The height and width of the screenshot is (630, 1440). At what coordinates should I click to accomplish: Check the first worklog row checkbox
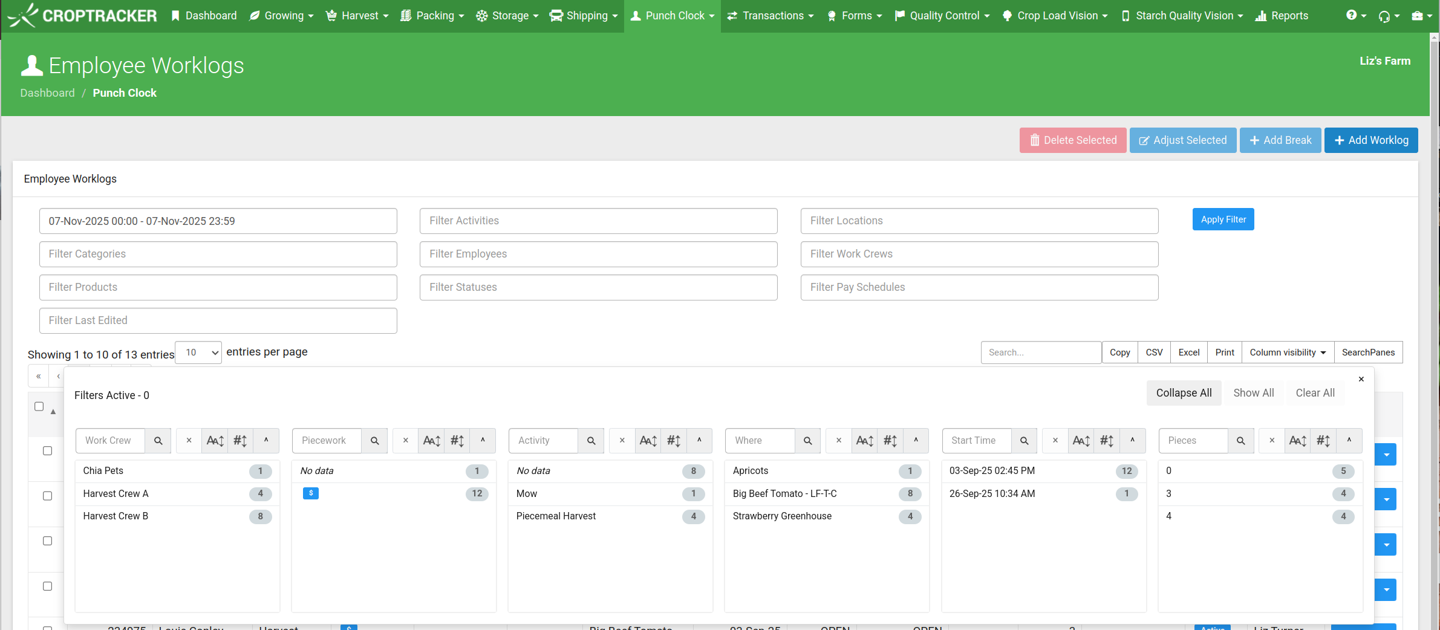click(47, 451)
